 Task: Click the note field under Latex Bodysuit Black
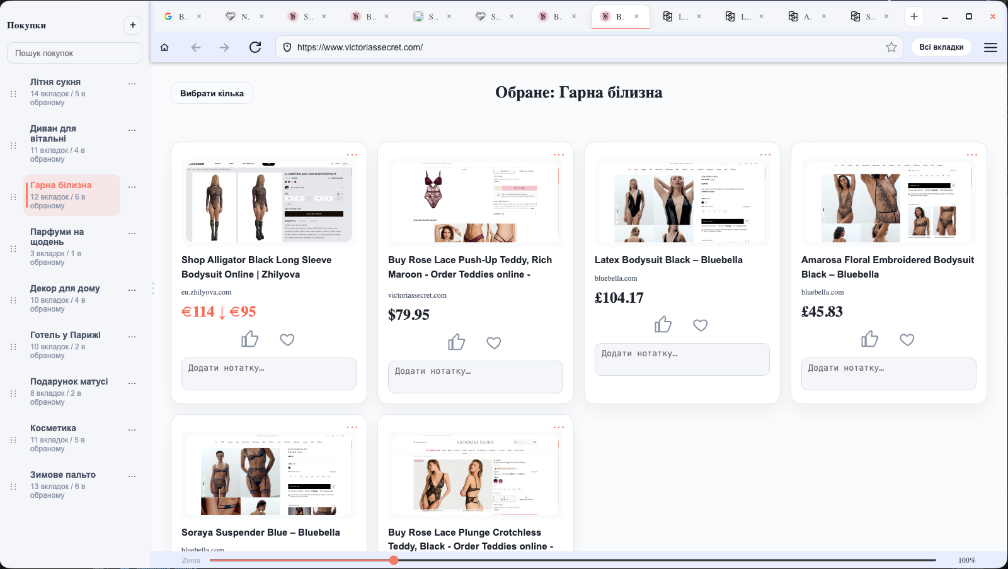click(682, 359)
